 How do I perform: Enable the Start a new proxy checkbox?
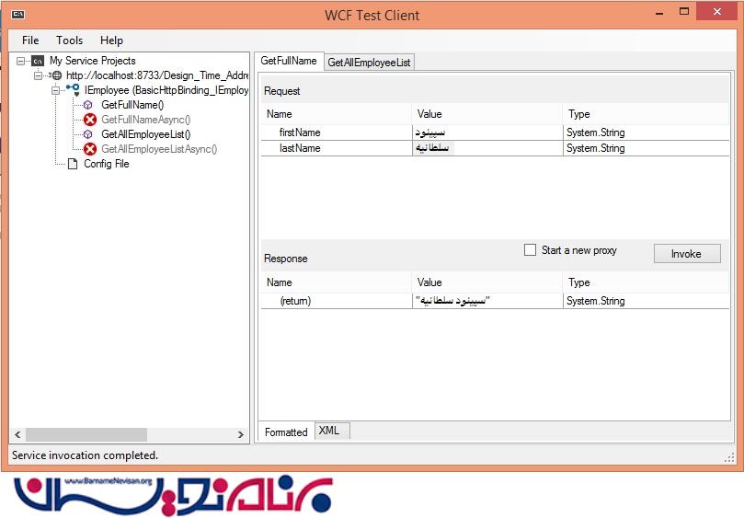coord(530,249)
